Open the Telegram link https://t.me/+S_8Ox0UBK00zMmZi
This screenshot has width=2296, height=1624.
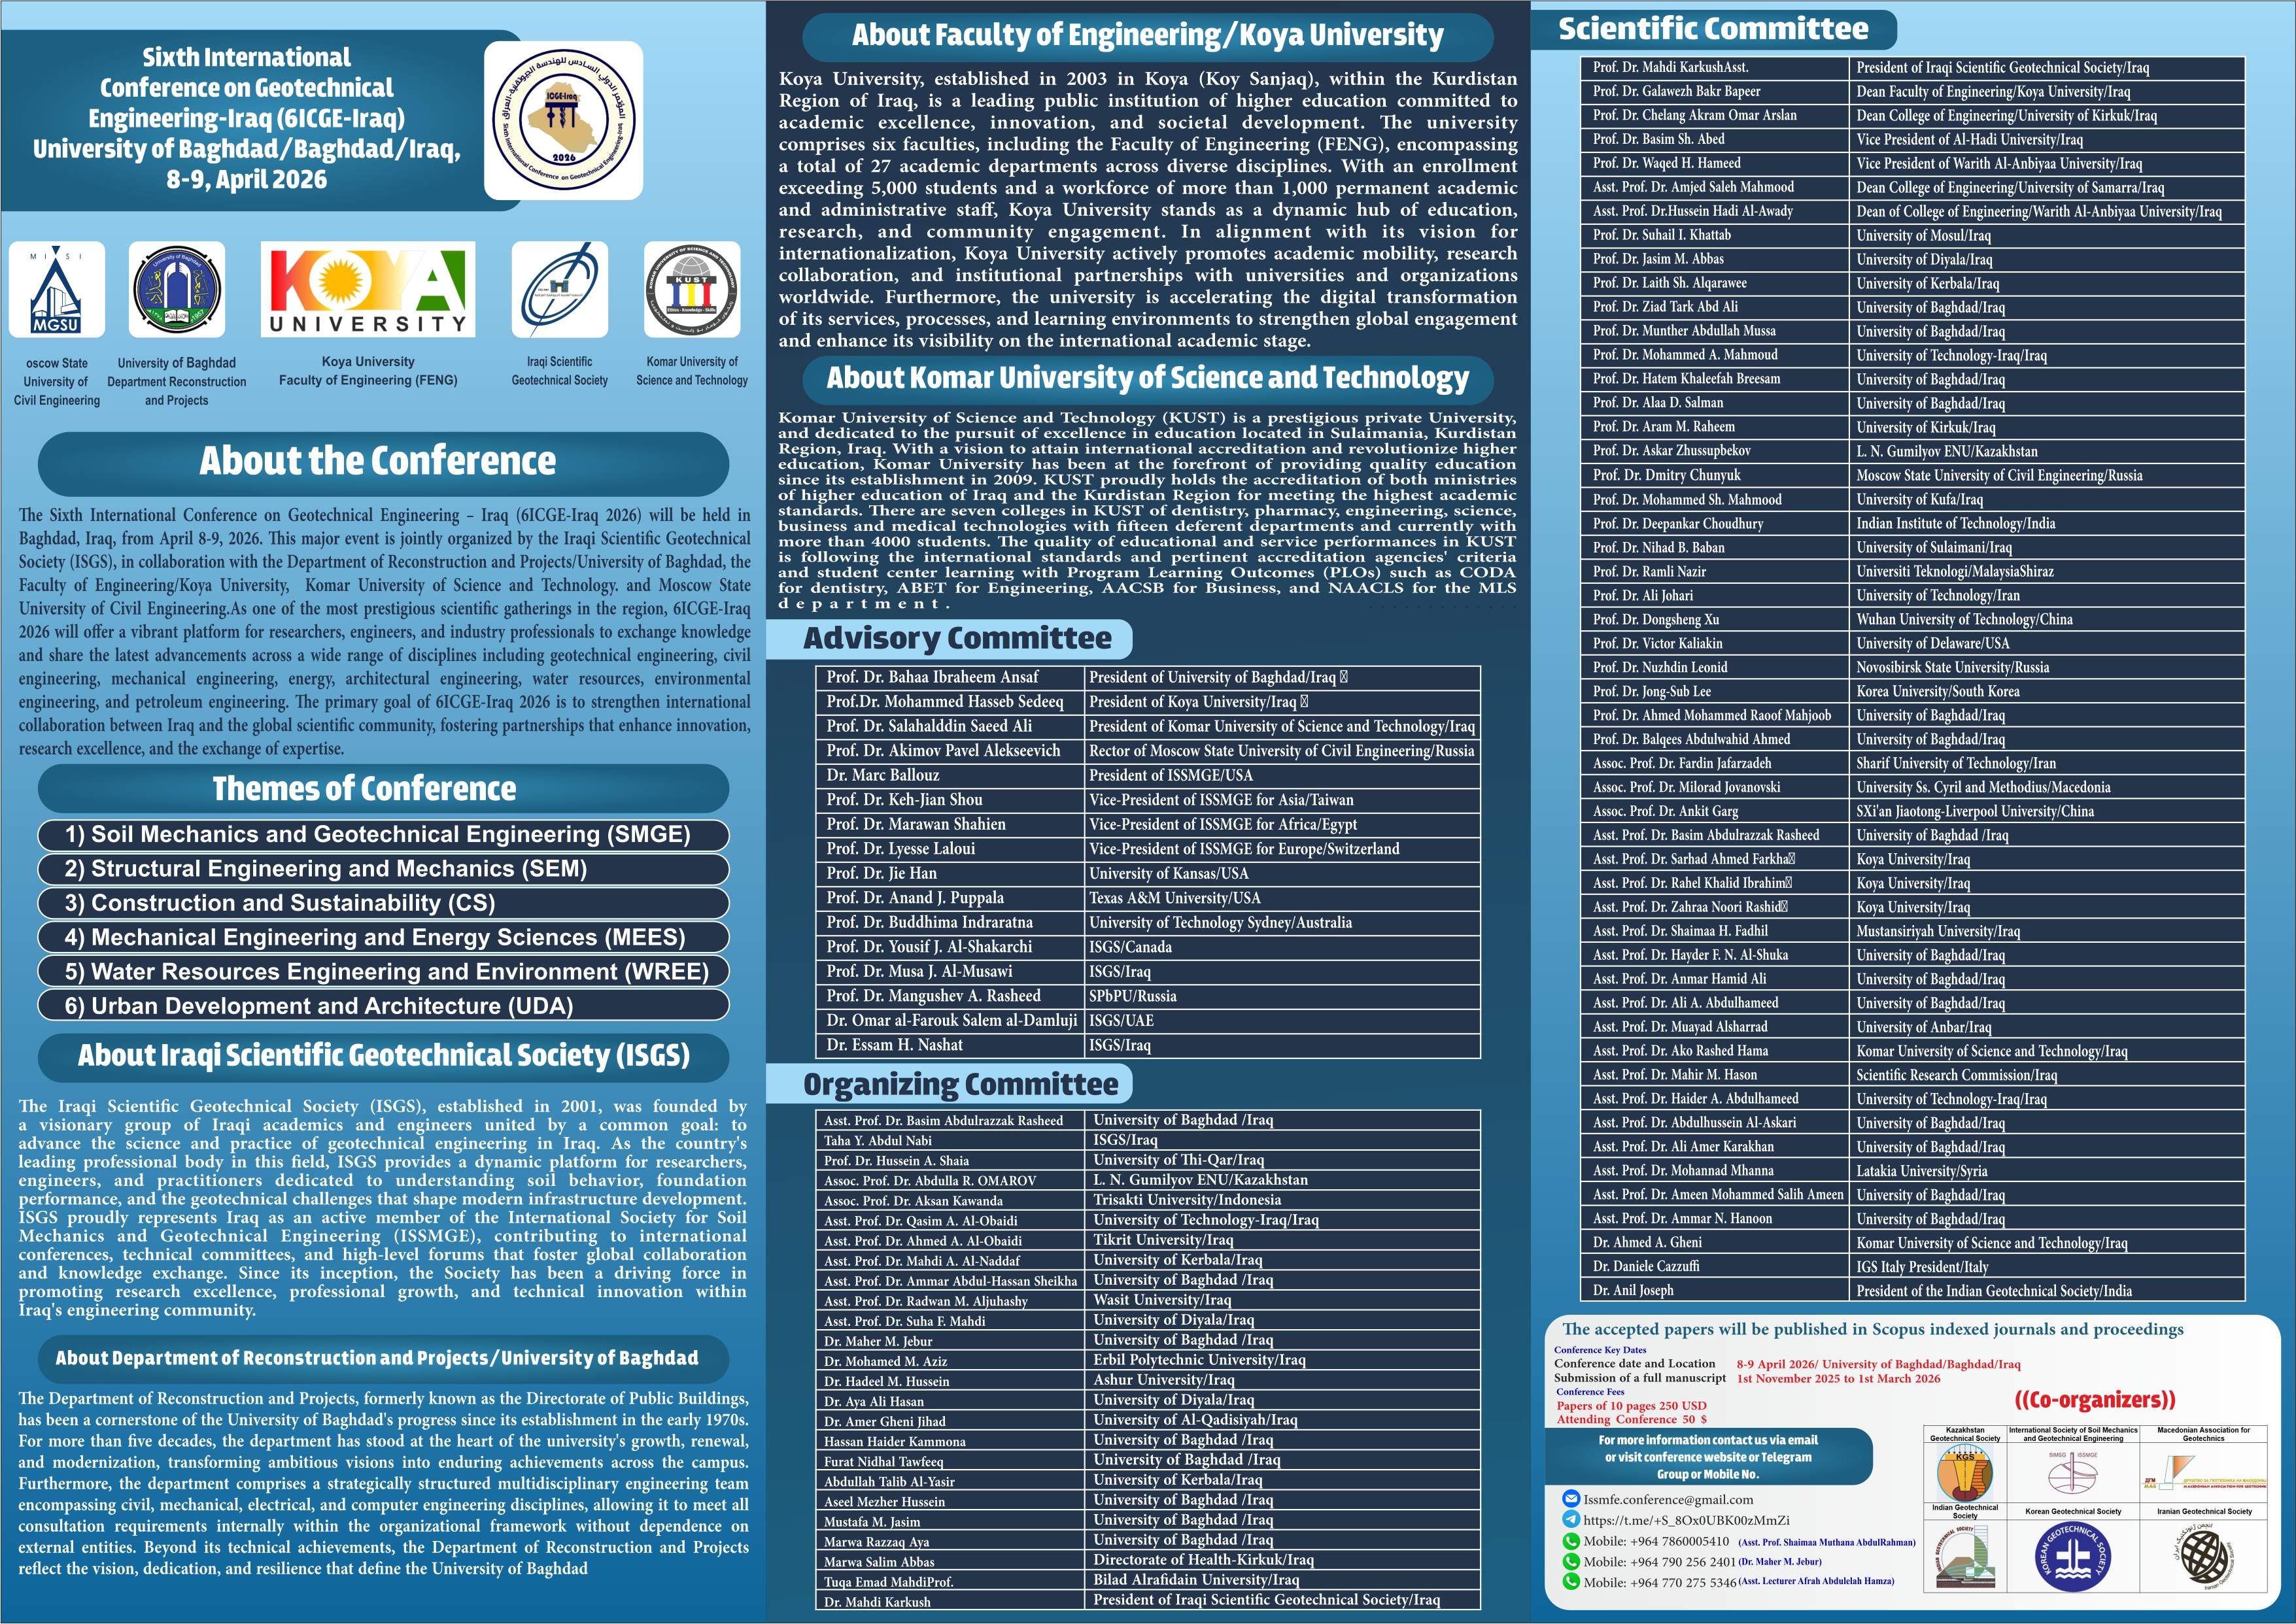coord(1686,1520)
